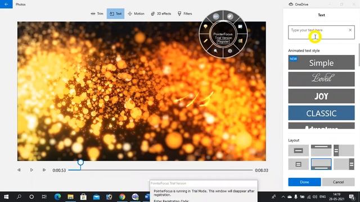Select the bottom text bar layout
Viewport: 360px width, 202px height.
321,164
